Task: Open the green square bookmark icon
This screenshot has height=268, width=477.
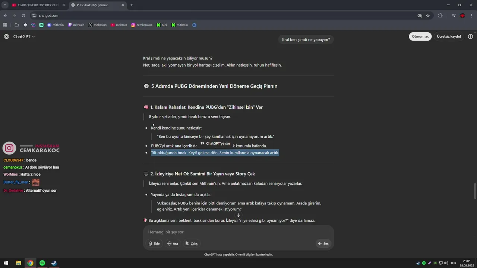Action: click(x=41, y=25)
